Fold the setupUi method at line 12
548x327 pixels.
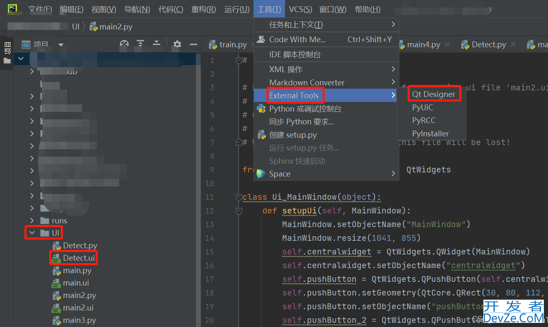click(238, 211)
